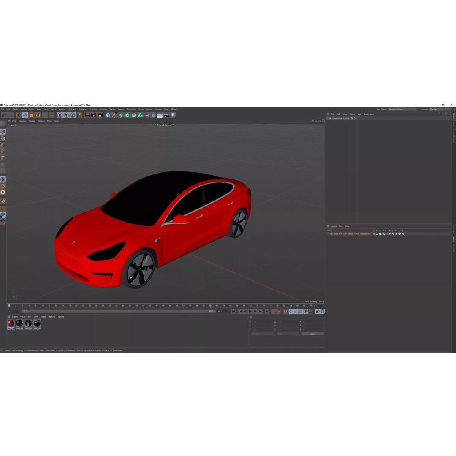Open viewport Display menu
Image resolution: width=456 pixels, height=456 pixels.
click(x=32, y=121)
